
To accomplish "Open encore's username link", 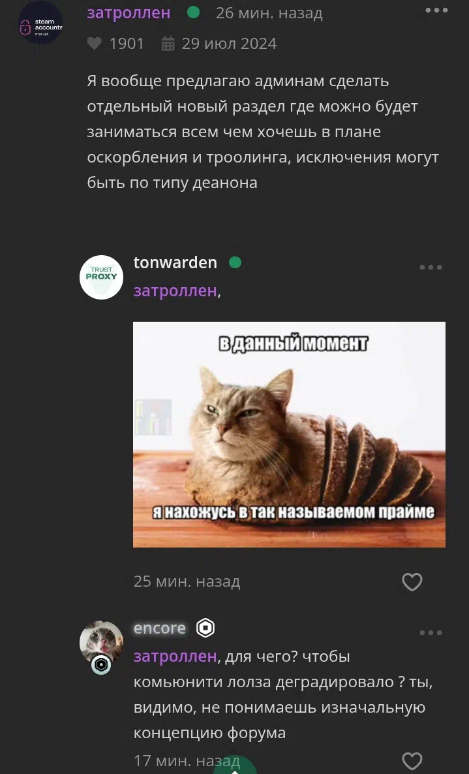I will click(160, 628).
